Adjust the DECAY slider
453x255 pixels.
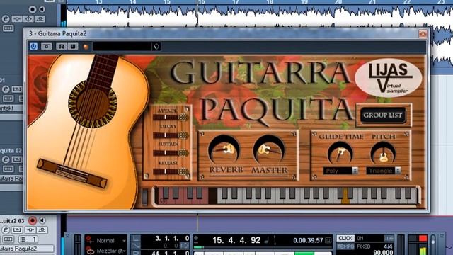point(171,135)
